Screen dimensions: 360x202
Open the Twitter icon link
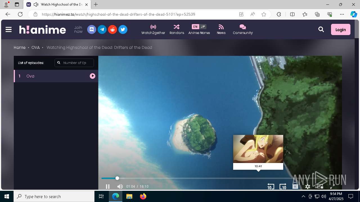pos(123,29)
